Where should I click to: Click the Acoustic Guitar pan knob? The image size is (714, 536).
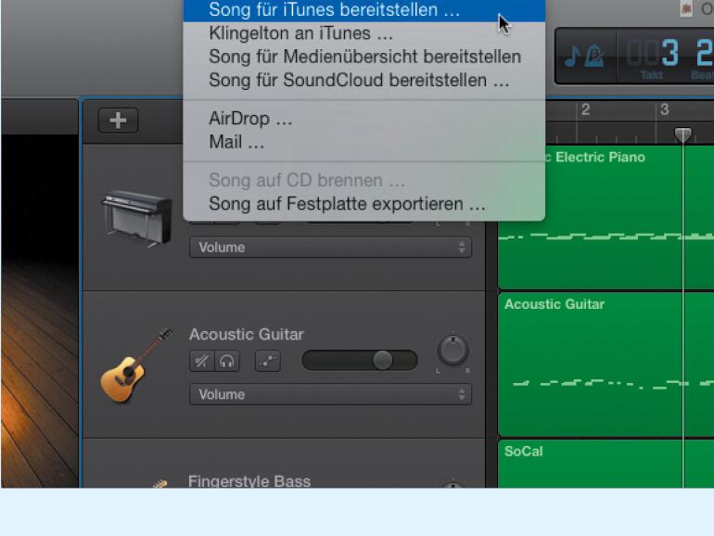453,351
